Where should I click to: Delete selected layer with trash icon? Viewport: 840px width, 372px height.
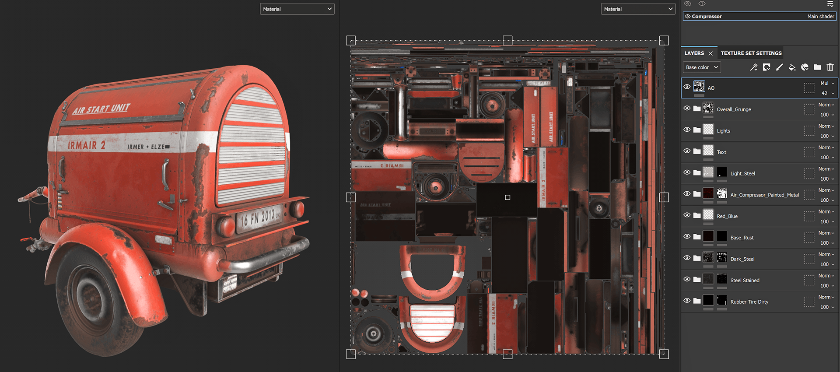pos(830,67)
